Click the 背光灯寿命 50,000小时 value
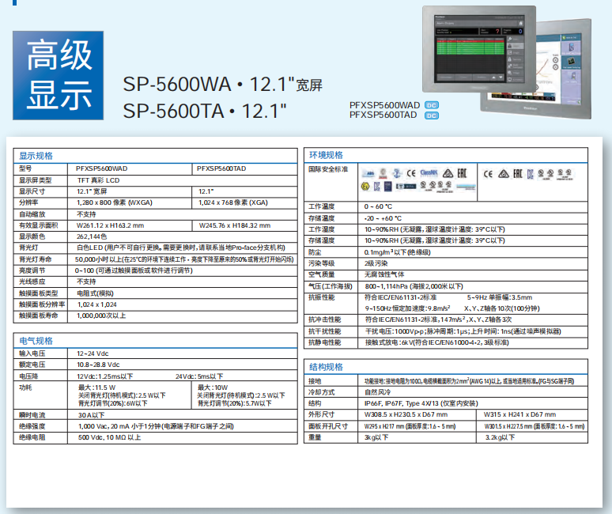 [x=184, y=259]
